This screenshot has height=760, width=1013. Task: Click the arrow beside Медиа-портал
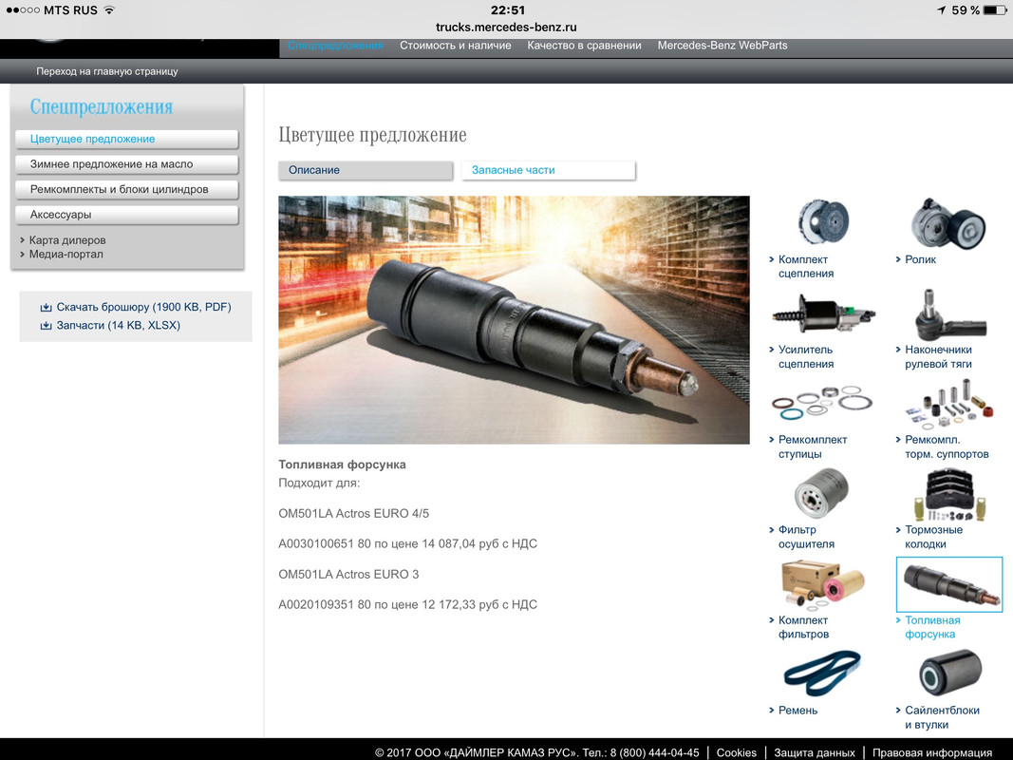click(22, 254)
